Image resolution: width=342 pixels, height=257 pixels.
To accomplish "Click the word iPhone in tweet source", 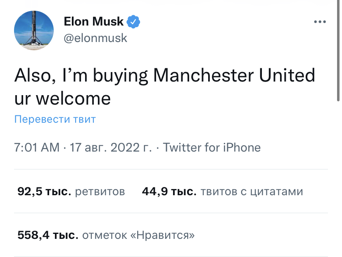I will [x=242, y=147].
